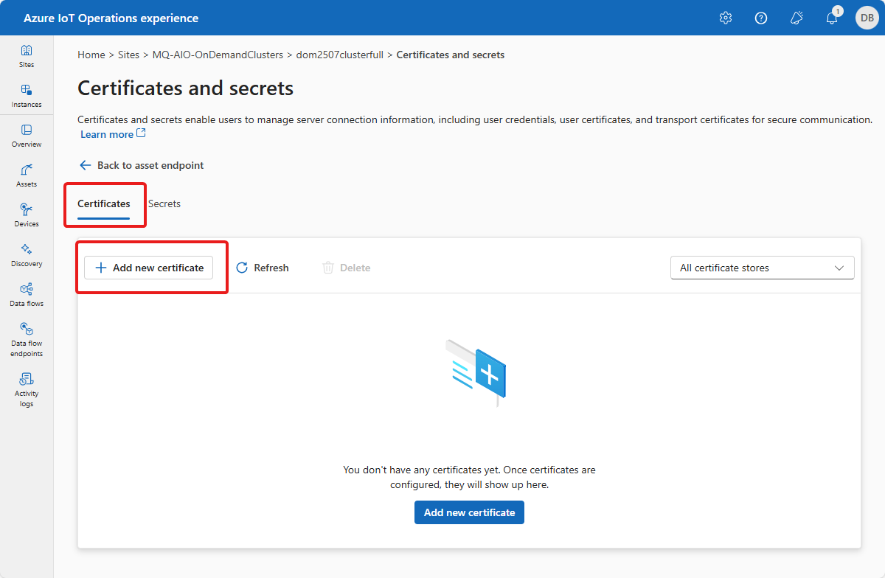Screen dimensions: 885x578
Task: Open the Data flows section
Action: (27, 294)
